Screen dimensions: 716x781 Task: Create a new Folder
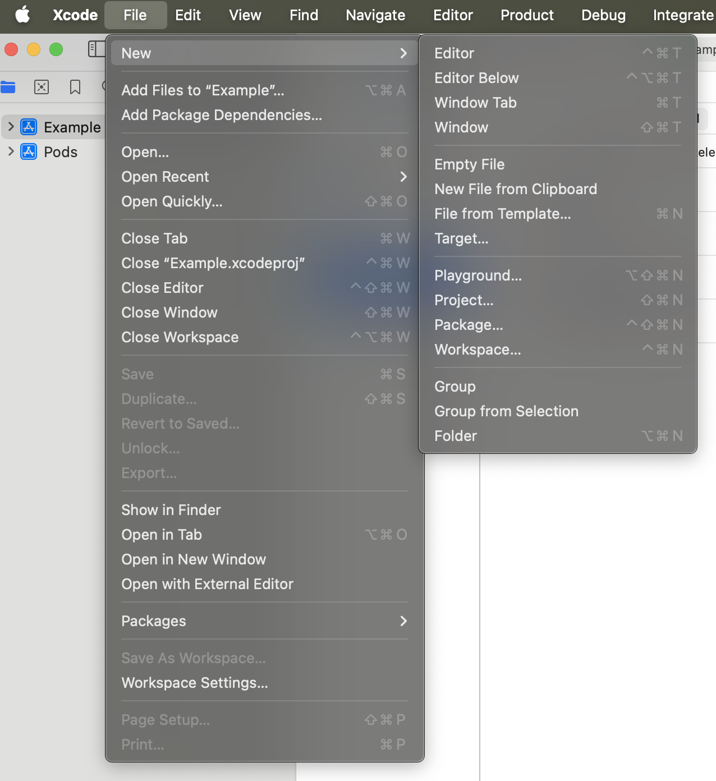(558, 436)
